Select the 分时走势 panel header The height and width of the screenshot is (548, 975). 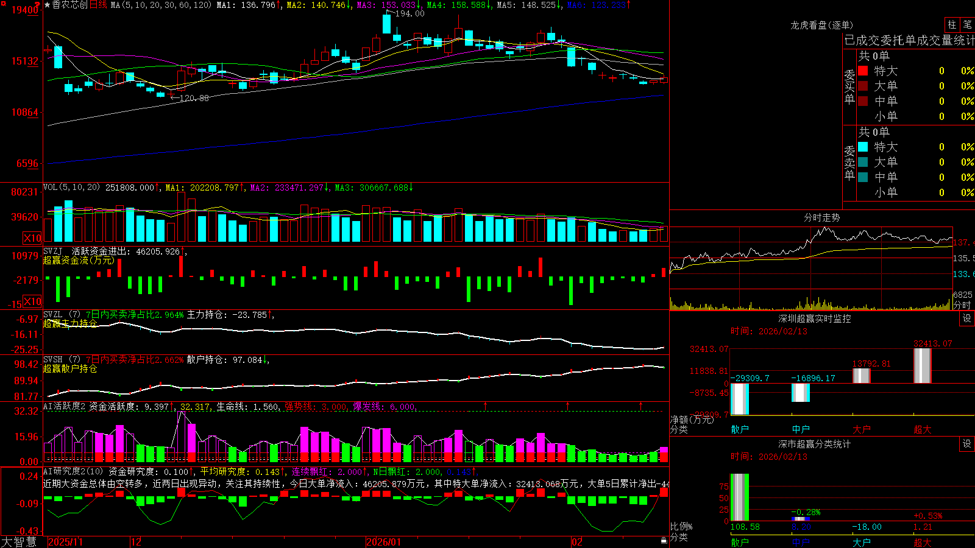pos(821,217)
